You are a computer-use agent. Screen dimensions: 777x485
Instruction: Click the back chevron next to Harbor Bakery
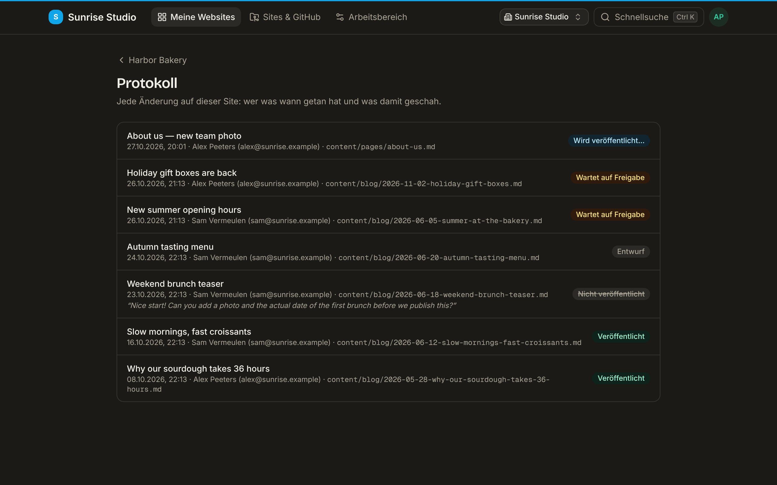point(121,60)
